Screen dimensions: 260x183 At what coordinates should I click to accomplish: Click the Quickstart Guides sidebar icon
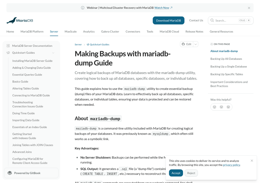pos(8,53)
